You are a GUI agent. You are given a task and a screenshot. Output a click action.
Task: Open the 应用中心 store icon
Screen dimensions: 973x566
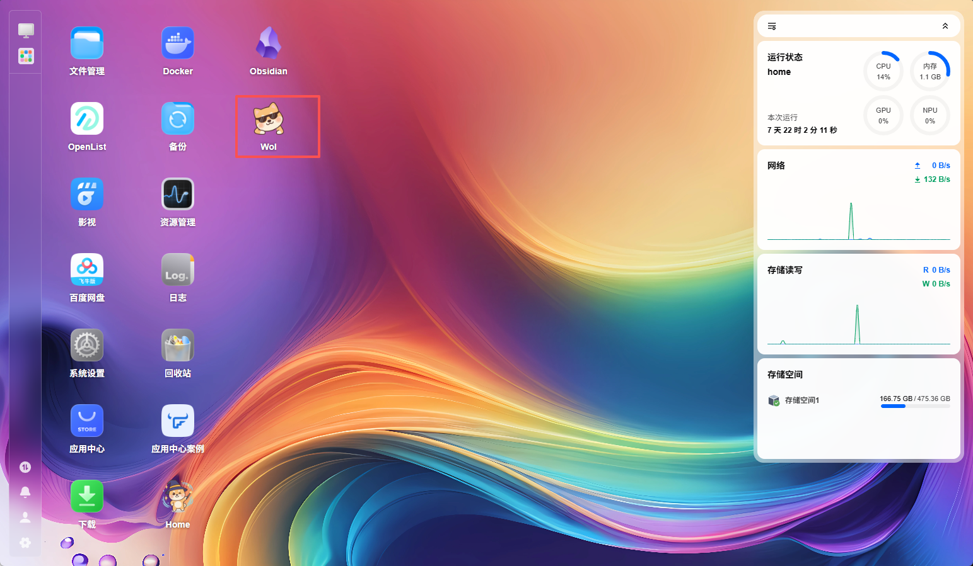(87, 421)
